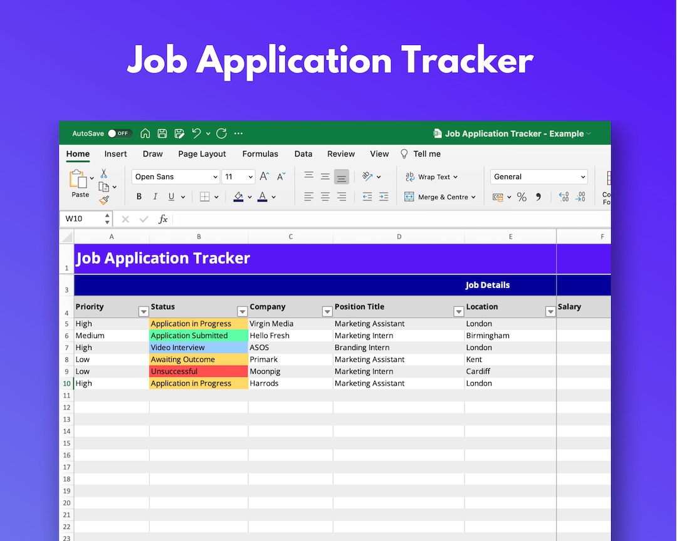Activate the Format Painter brush

coord(104,200)
